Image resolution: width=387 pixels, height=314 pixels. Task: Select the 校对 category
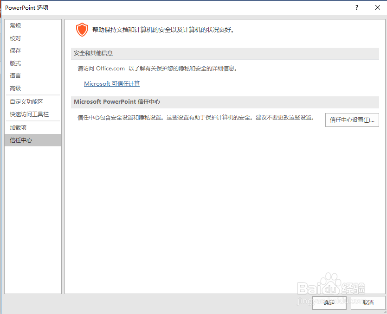tap(32, 38)
